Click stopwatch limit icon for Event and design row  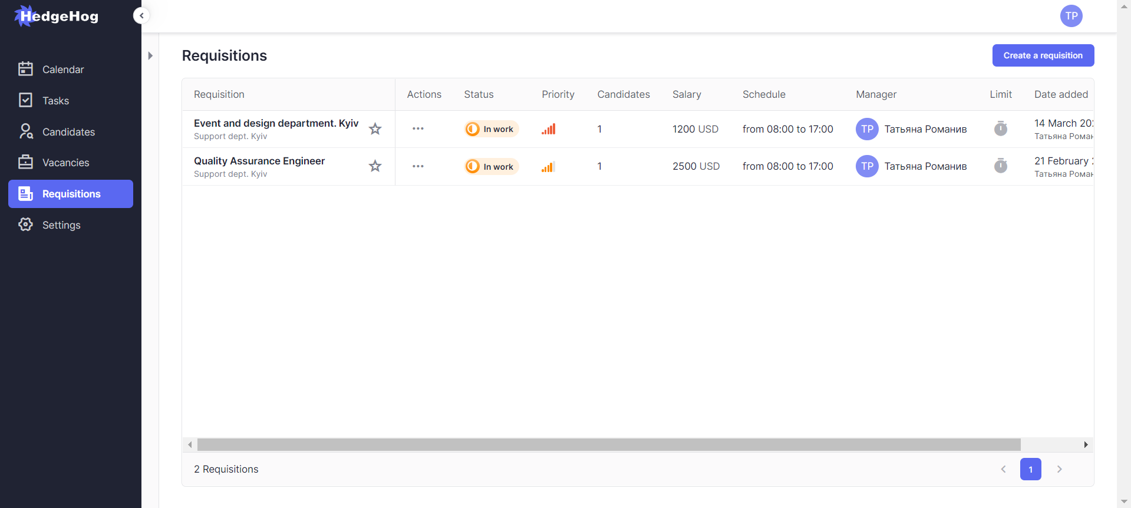1000,128
